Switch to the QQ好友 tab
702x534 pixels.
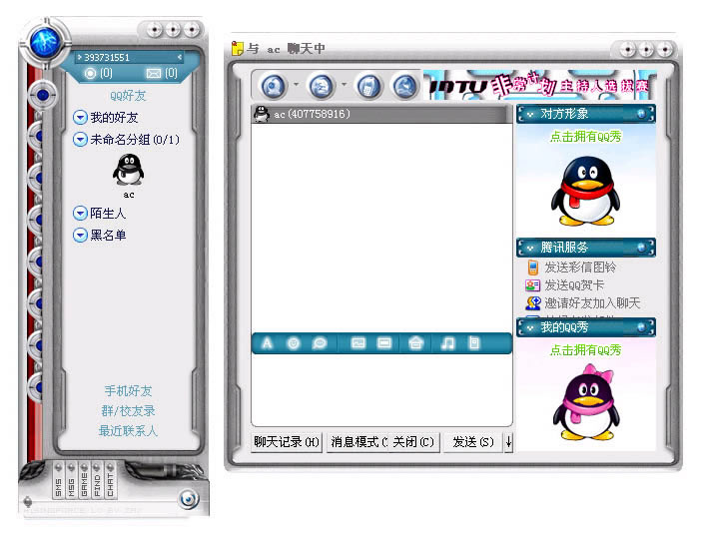[x=128, y=96]
